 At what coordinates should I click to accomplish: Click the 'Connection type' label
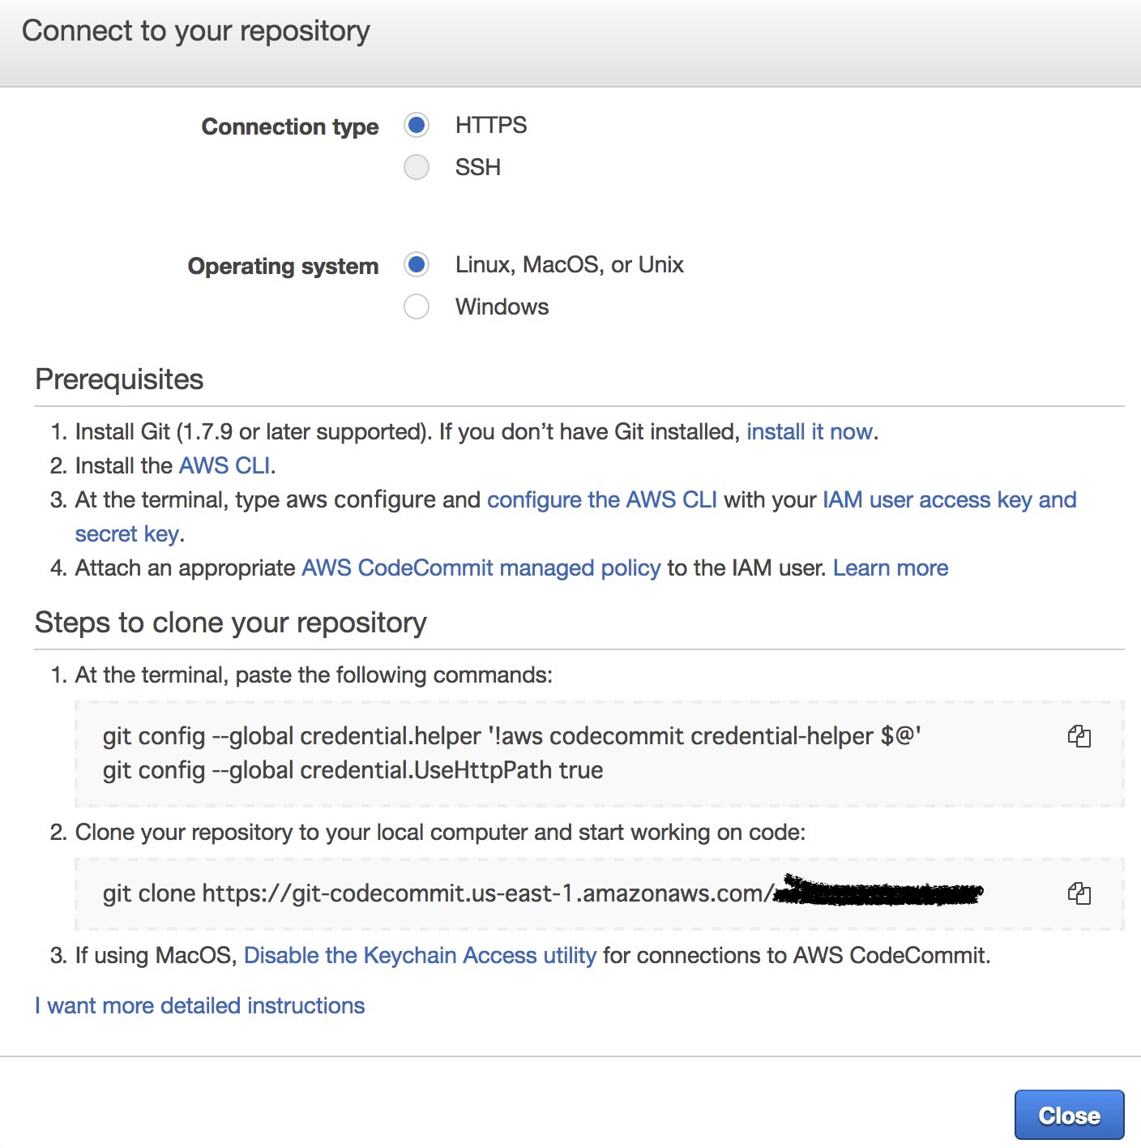(x=290, y=126)
